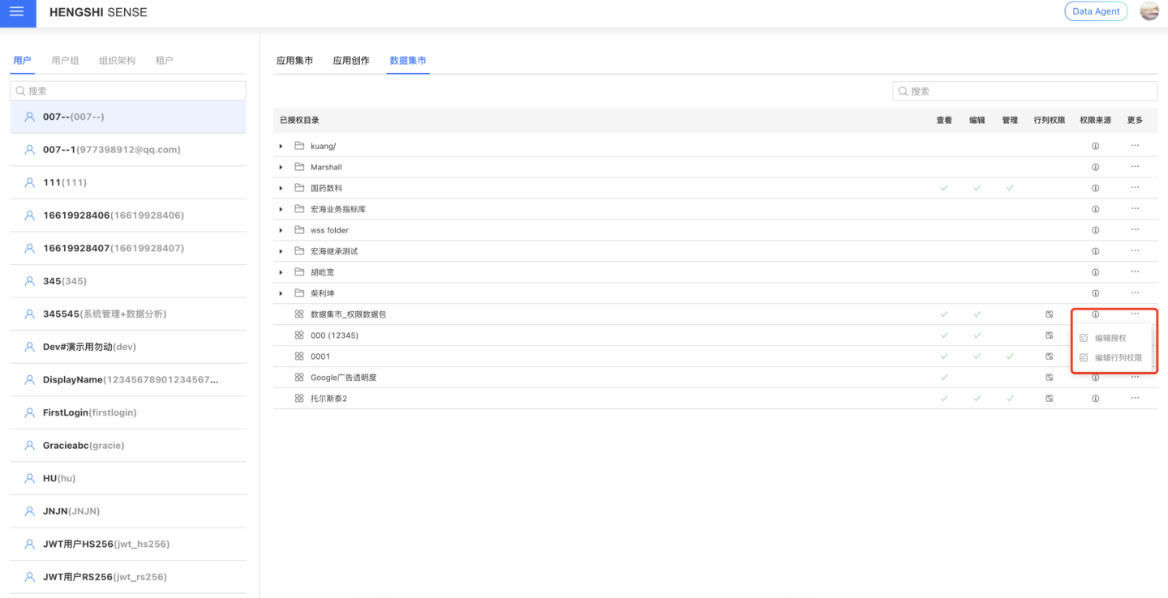Image resolution: width=1168 pixels, height=598 pixels.
Task: Click the permission source info icon for 国药数科
Action: coord(1095,188)
